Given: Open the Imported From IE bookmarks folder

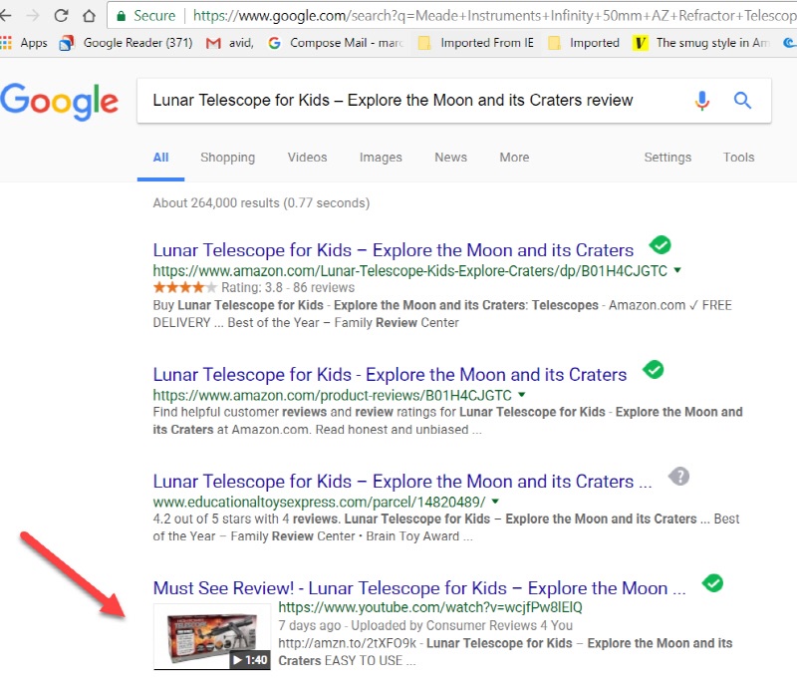Looking at the screenshot, I should coord(476,43).
